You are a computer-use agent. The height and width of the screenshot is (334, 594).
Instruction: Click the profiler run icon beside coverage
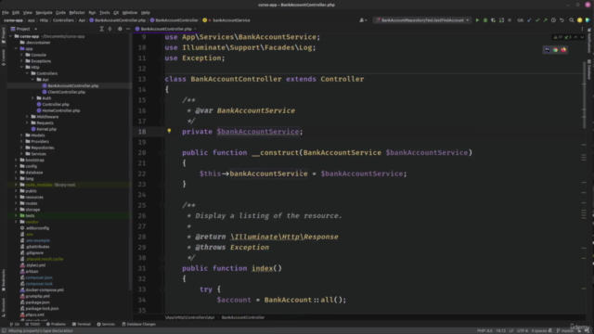pos(501,20)
